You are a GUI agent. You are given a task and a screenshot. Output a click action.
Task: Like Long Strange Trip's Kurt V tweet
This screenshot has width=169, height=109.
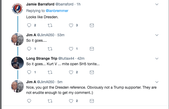tap(71, 72)
